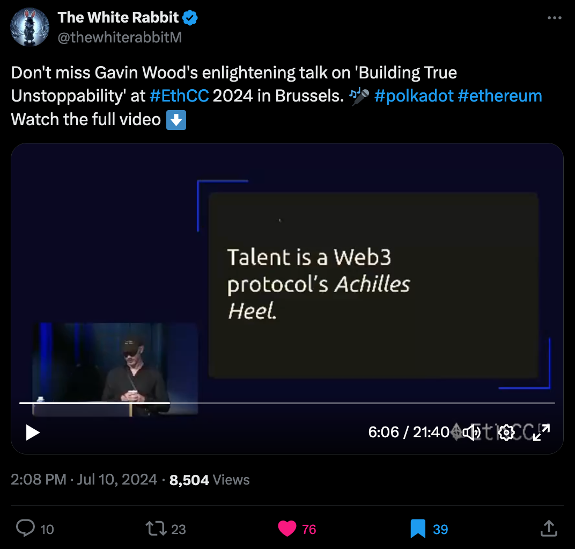Screen dimensions: 575x549
Task: Open the #ethereum hashtag link
Action: [500, 96]
